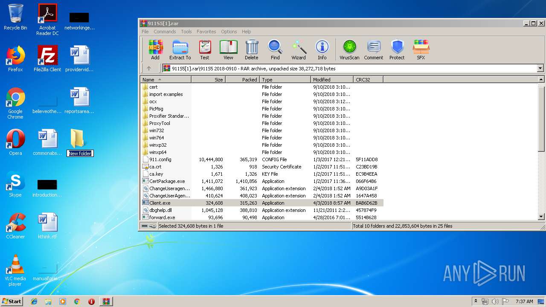Select the 911.config file row
Image resolution: width=546 pixels, height=307 pixels.
click(261, 159)
